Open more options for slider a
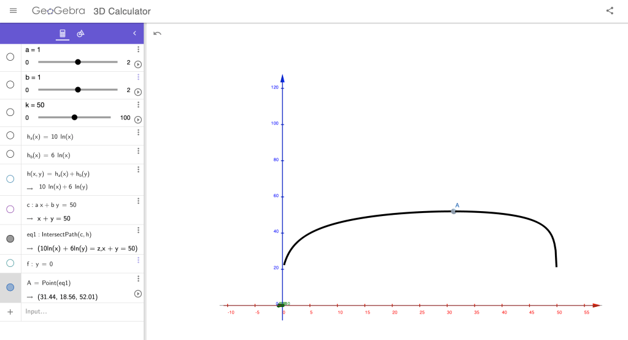Image resolution: width=628 pixels, height=340 pixels. pos(138,50)
